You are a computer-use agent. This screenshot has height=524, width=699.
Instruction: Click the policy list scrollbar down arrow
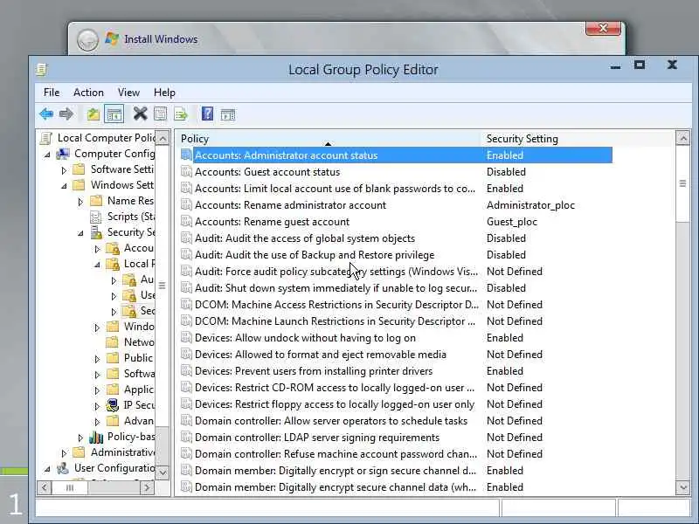coord(682,487)
